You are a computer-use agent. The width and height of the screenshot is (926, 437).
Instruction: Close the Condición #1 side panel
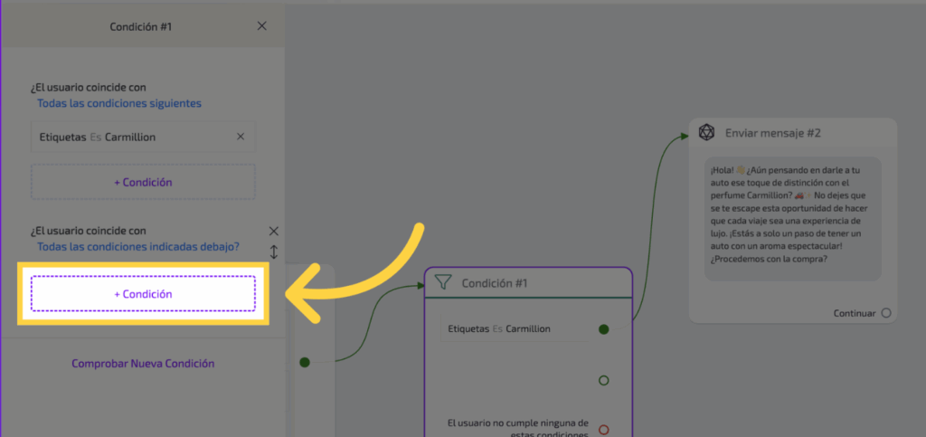(262, 26)
